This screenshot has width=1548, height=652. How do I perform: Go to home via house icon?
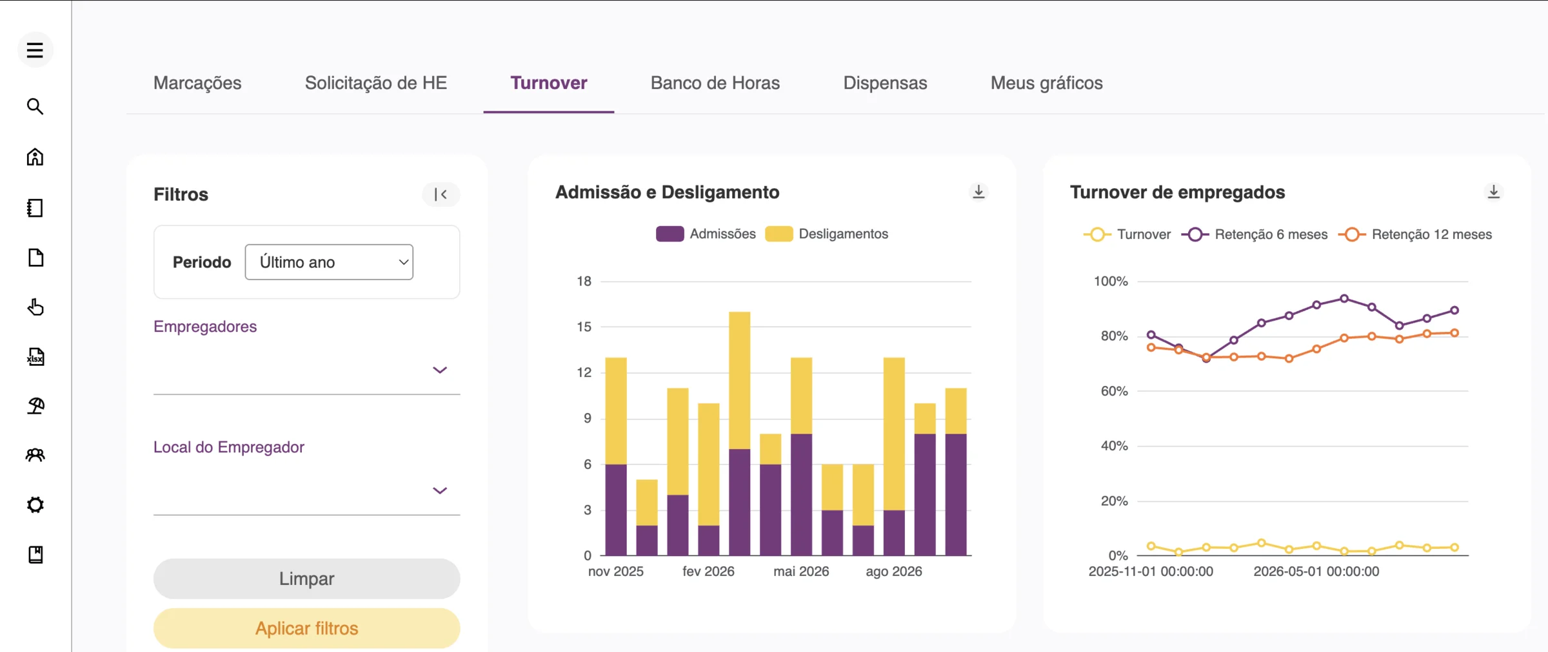(x=35, y=157)
